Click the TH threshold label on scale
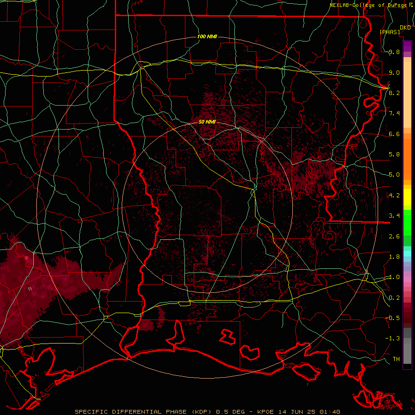 pyautogui.click(x=396, y=359)
